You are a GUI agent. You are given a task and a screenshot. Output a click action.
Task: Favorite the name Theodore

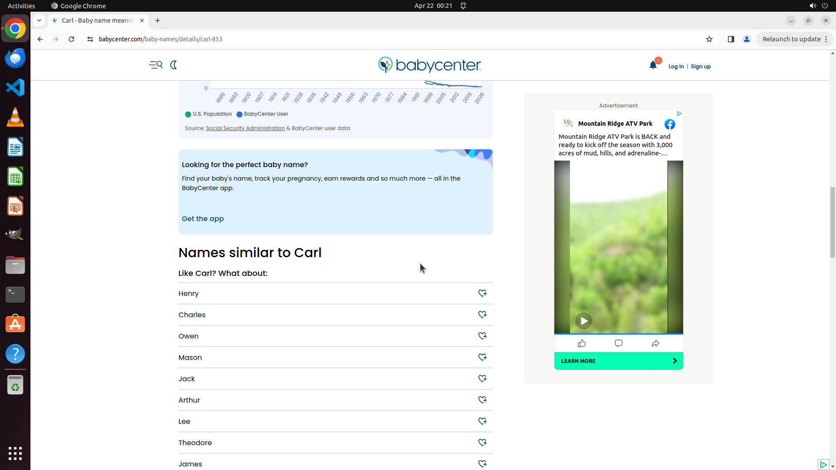[x=482, y=443]
